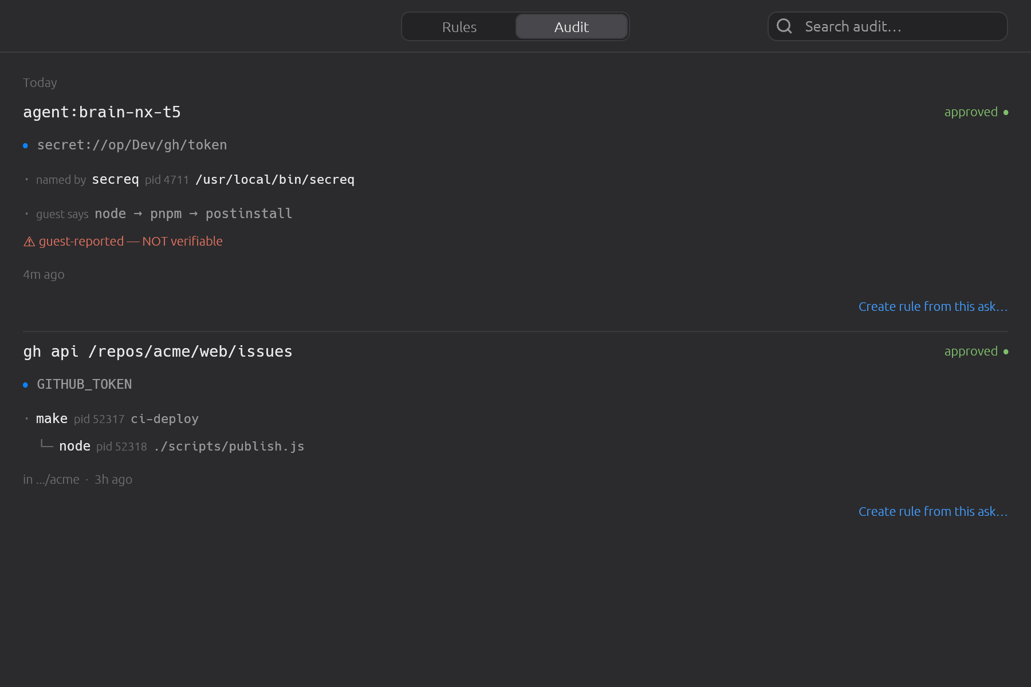Click the pid 4711 label
The image size is (1031, 687).
[167, 180]
